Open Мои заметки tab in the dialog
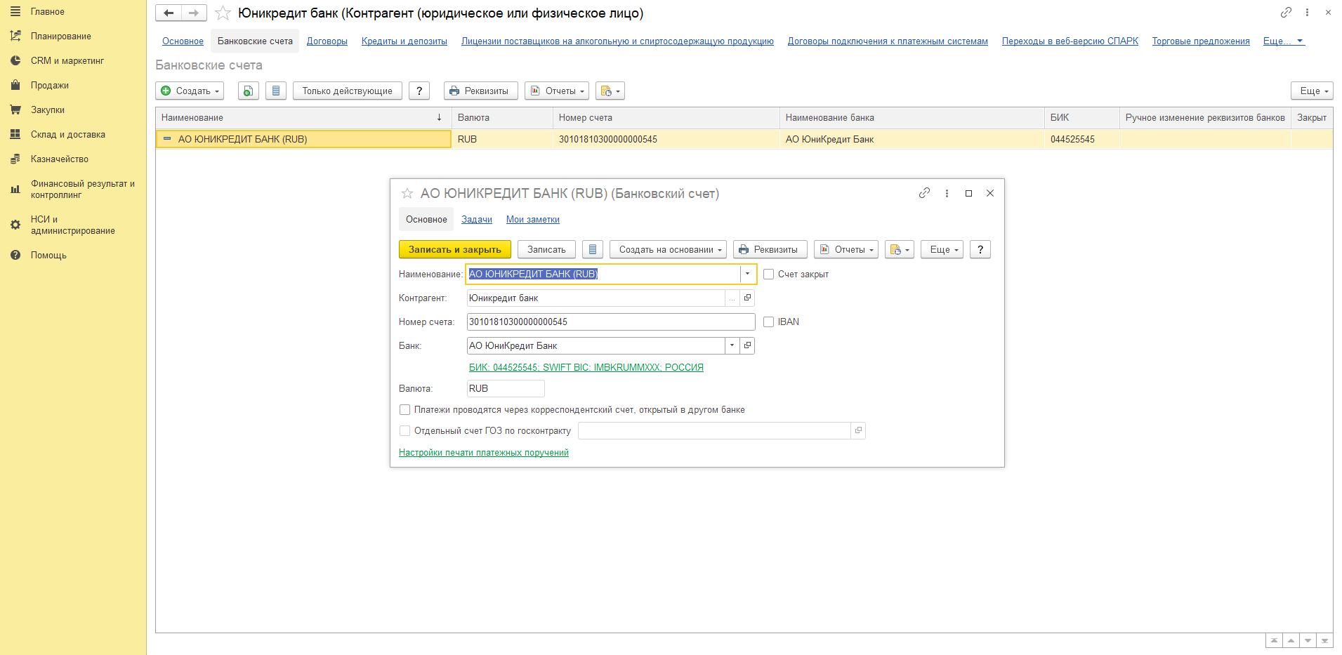 [x=533, y=220]
